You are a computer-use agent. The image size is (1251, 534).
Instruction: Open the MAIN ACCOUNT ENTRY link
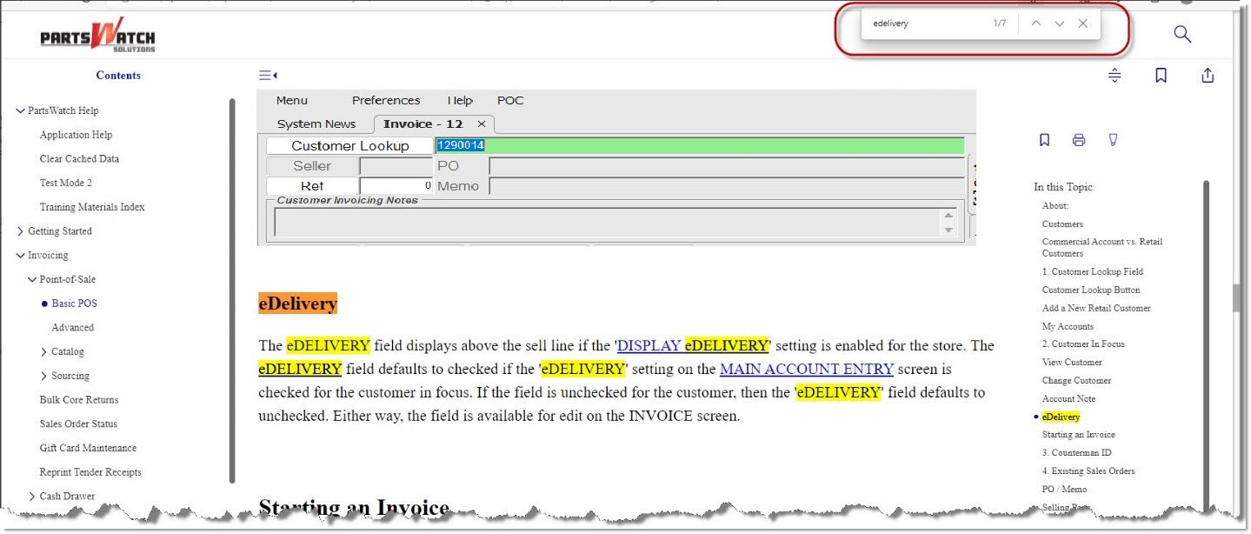pos(806,369)
